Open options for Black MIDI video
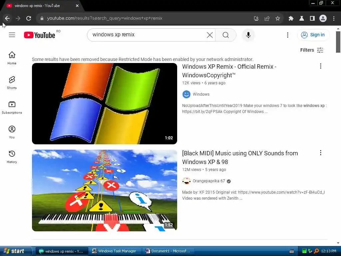 click(321, 153)
